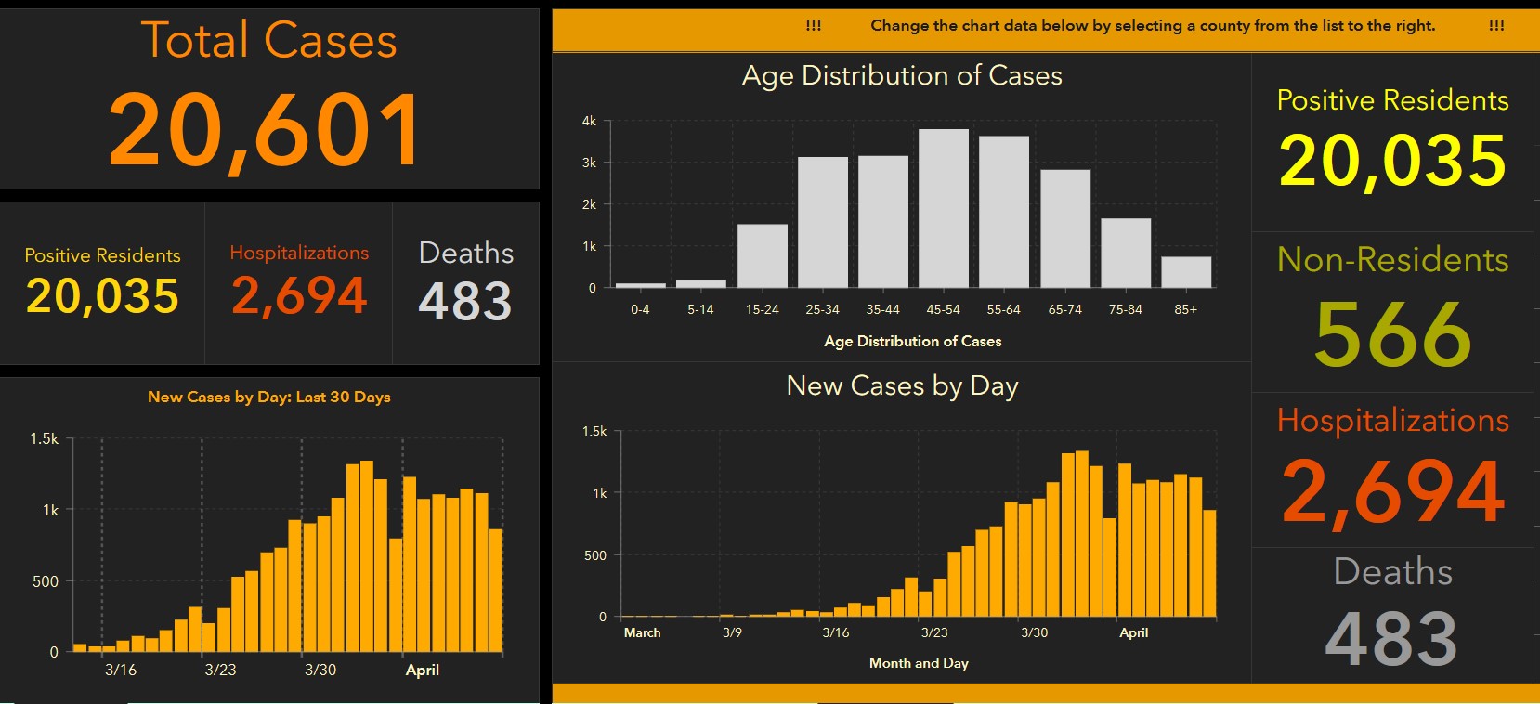Click the 75-84 age group bar
Screen dimensions: 1540x704
click(x=1126, y=254)
